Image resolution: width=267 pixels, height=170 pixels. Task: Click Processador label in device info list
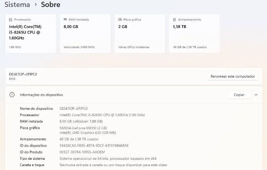(x=30, y=115)
